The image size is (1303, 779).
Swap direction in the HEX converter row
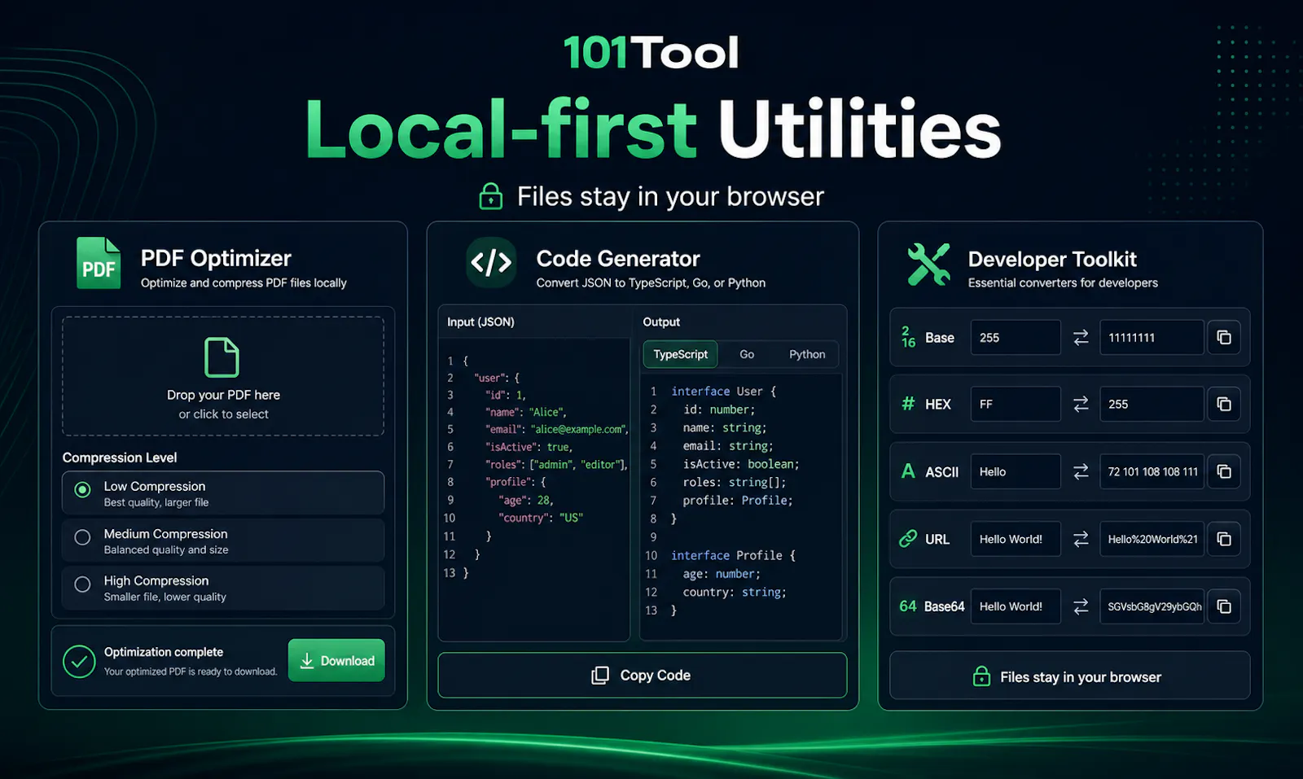(x=1081, y=404)
